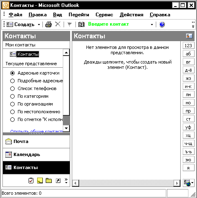197x198 pixels.
Task: Switch to Календарь in navigation pane
Action: point(36,154)
